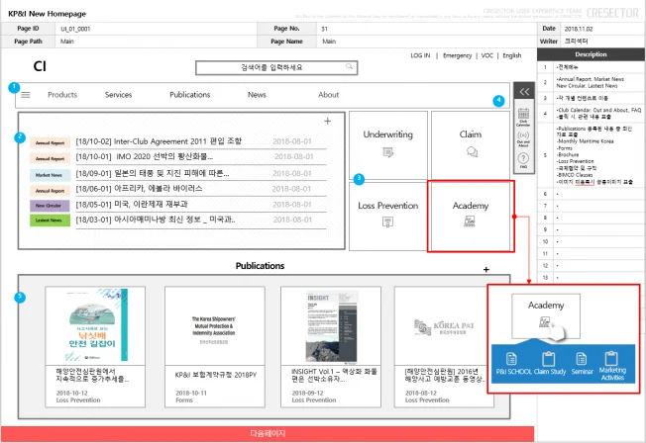This screenshot has width=646, height=443.
Task: Click the FAQ question mark icon
Action: 522,160
